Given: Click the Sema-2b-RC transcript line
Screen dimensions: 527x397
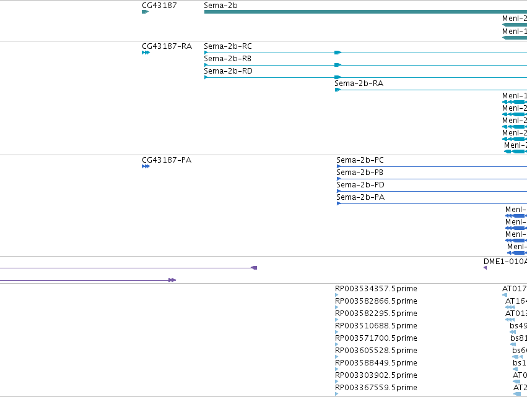Looking at the screenshot, I should [x=365, y=53].
